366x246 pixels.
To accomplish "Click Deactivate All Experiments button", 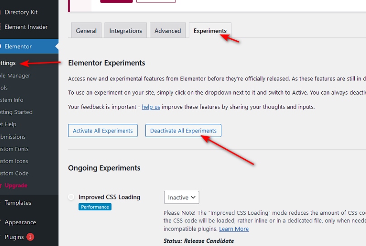I will point(183,131).
